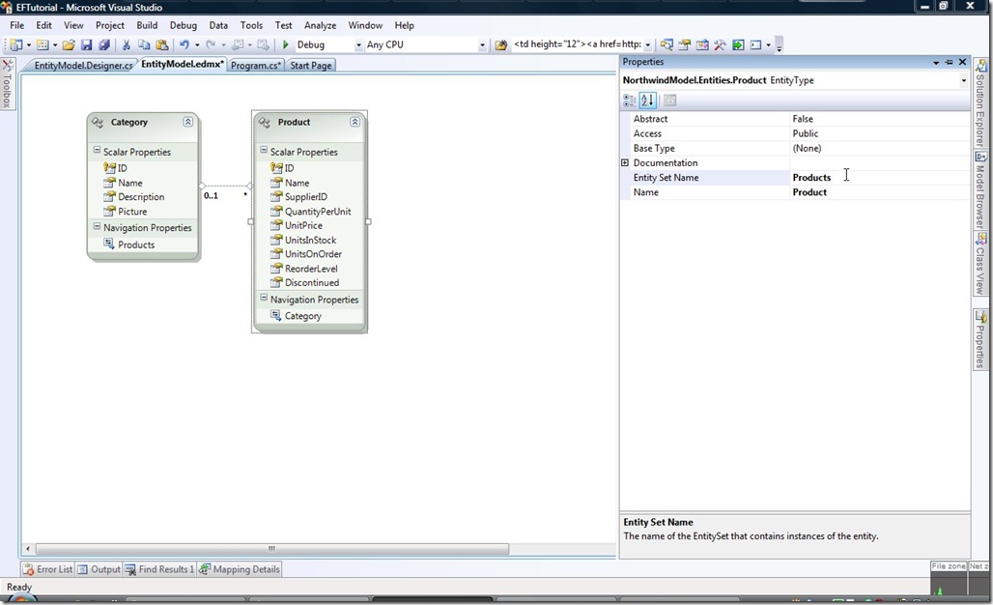Viewport: 993px width, 605px height.
Task: Click the Save All toolbar icon
Action: click(x=104, y=45)
